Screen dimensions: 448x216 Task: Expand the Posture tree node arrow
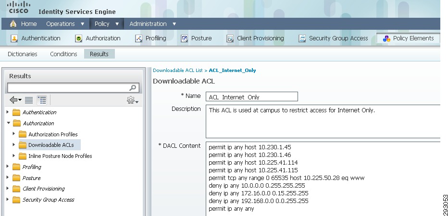pyautogui.click(x=8, y=178)
